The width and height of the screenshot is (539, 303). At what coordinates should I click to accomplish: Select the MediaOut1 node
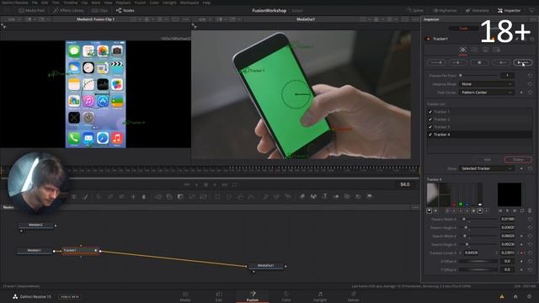click(266, 266)
